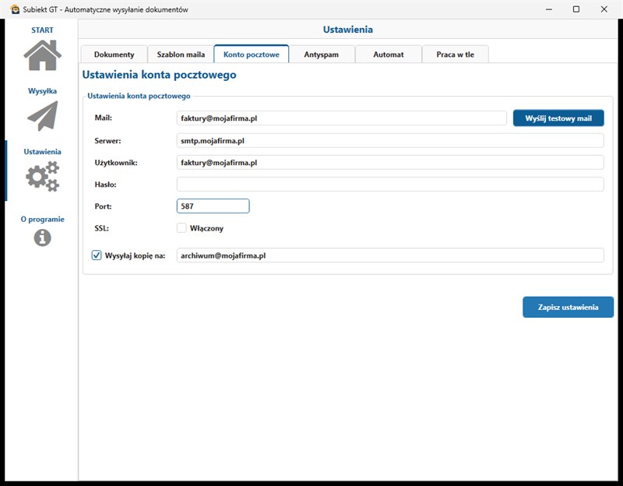Enable the SSL Włączony checkbox
The height and width of the screenshot is (486, 623).
coord(181,227)
